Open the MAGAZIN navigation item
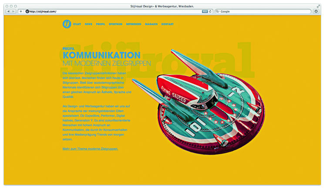The height and width of the screenshot is (191, 326). (x=151, y=24)
